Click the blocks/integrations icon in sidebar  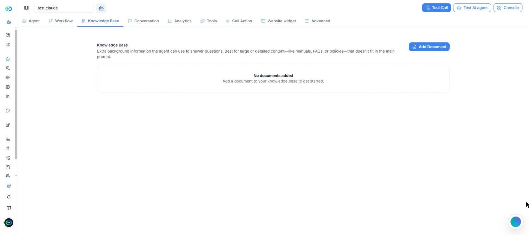coord(8,125)
